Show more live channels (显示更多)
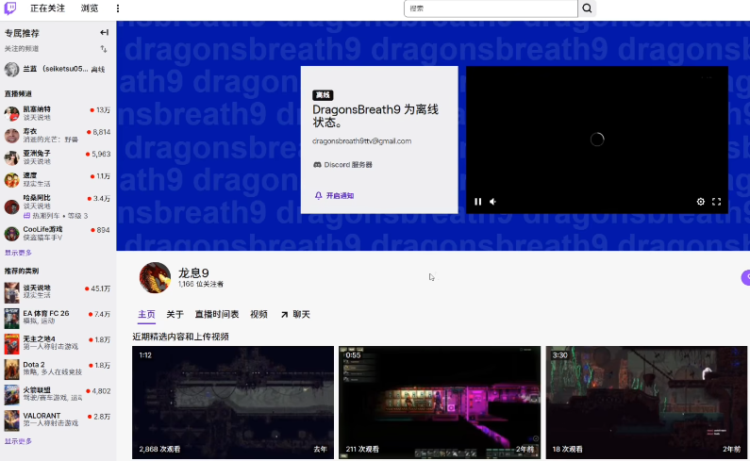 (x=18, y=253)
